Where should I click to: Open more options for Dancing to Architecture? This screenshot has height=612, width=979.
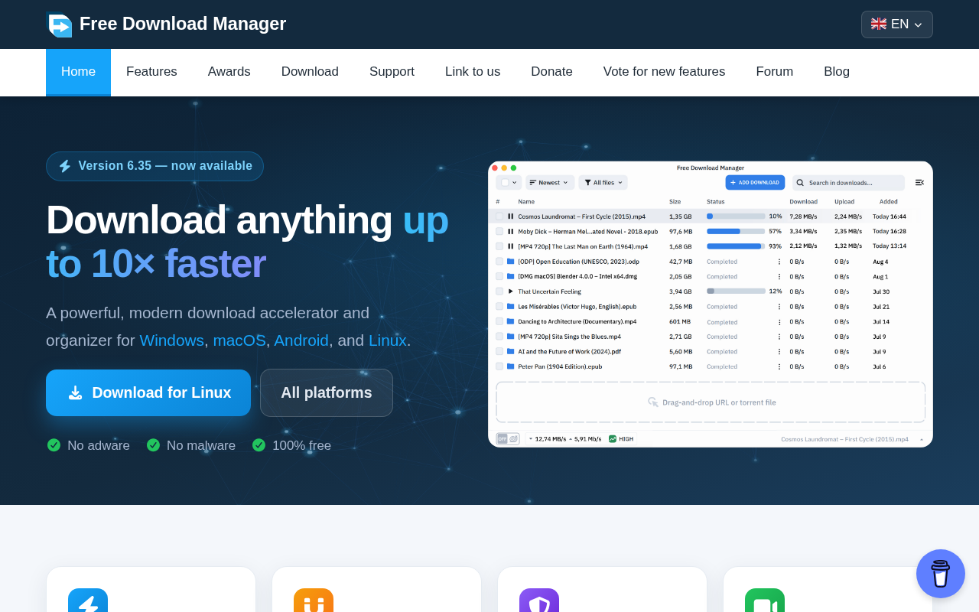click(x=779, y=322)
